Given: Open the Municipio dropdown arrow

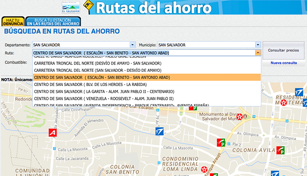Looking at the screenshot, I should pyautogui.click(x=258, y=45).
